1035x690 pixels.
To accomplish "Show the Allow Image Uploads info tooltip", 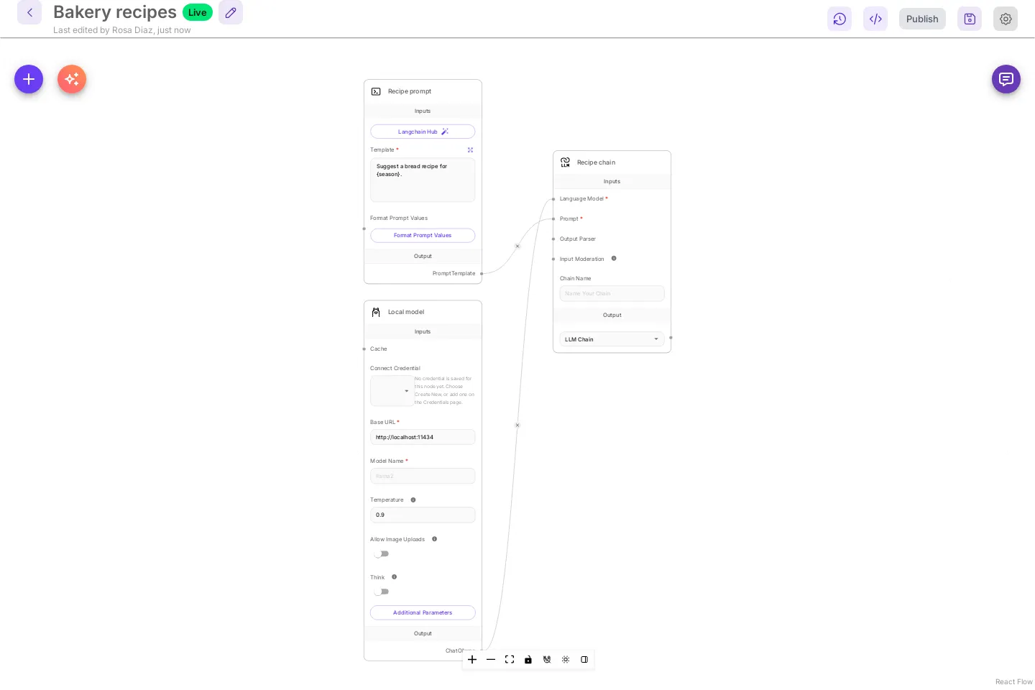I will coord(434,539).
